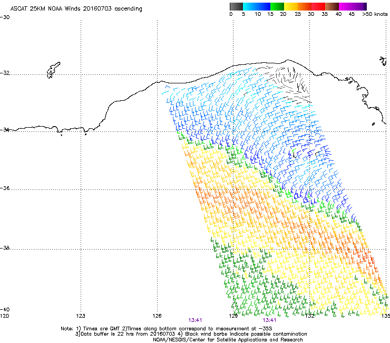The width and height of the screenshot is (390, 343).
Task: Click the "132" longitude axis label
Action: pyautogui.click(x=309, y=316)
